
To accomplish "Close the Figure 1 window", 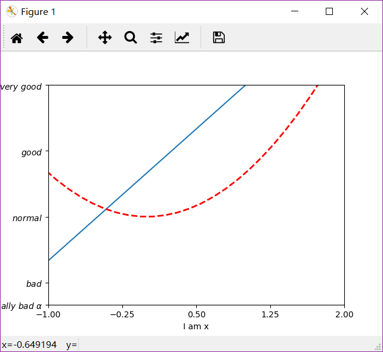I will click(x=365, y=11).
